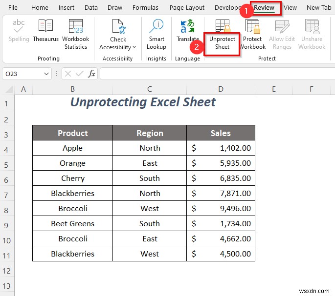Select the 'South' region cell for Cherry
Image resolution: width=335 pixels, height=296 pixels.
(x=150, y=178)
